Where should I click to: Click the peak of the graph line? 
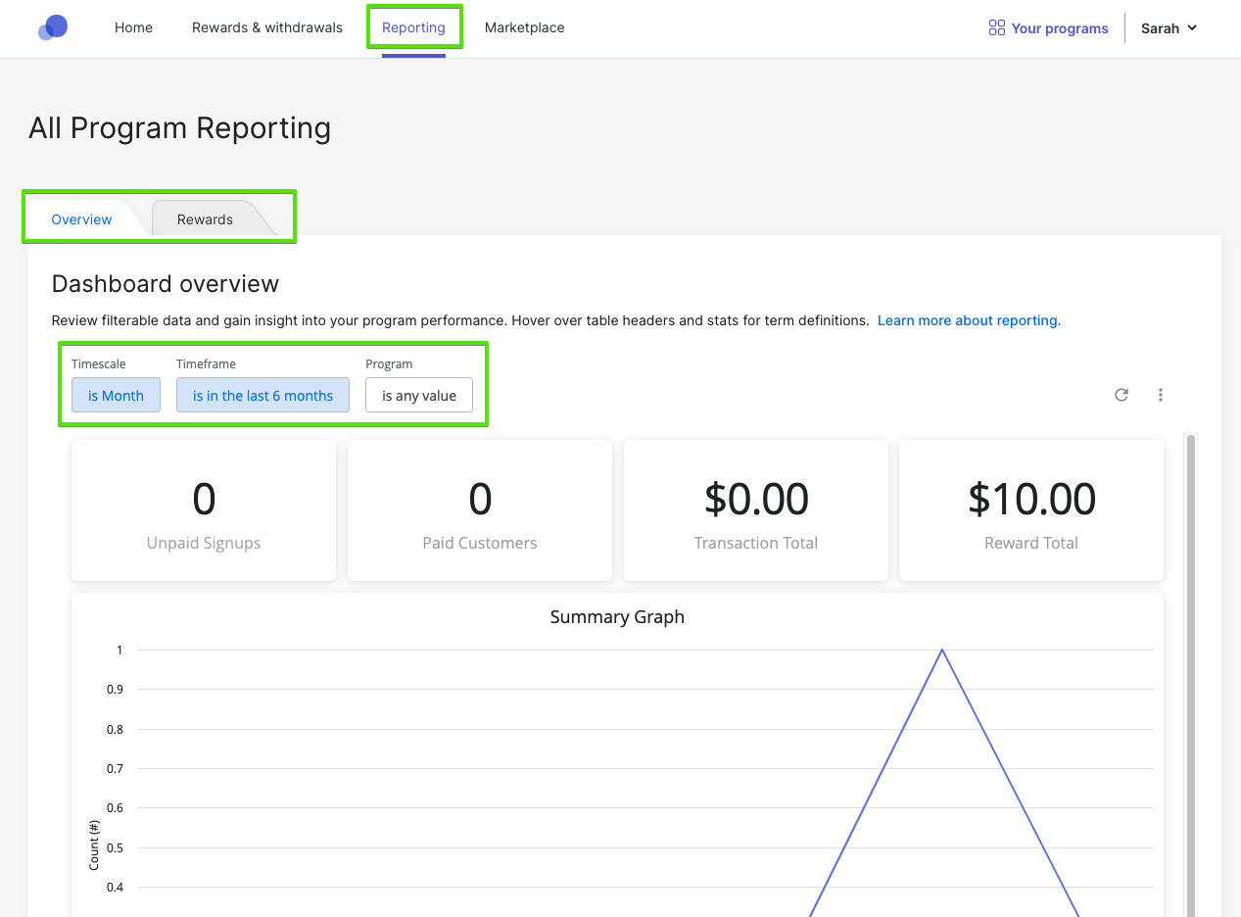[x=942, y=650]
